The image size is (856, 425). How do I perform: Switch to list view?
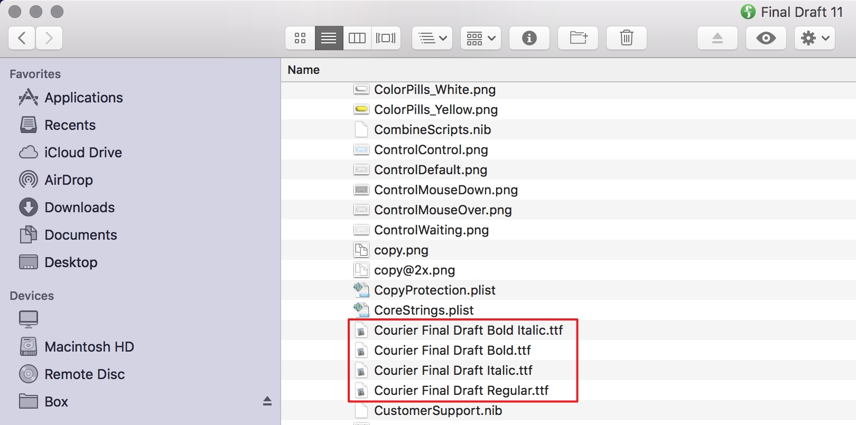coord(329,38)
